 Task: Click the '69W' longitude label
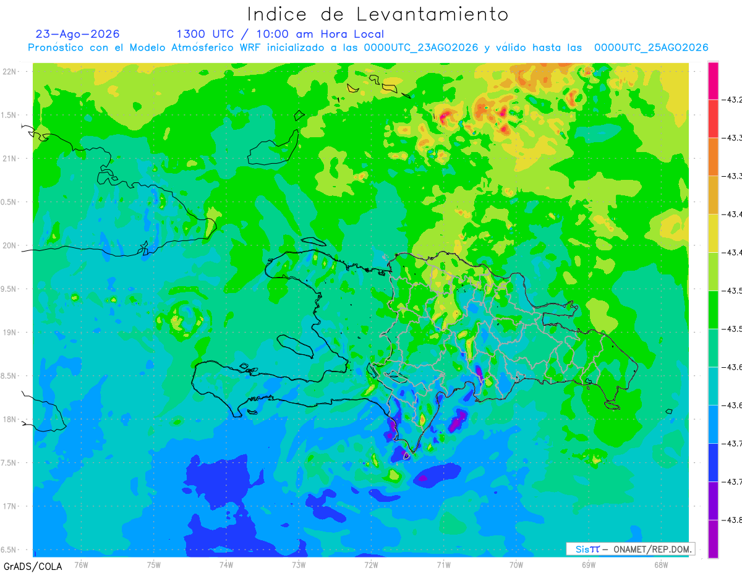point(588,564)
